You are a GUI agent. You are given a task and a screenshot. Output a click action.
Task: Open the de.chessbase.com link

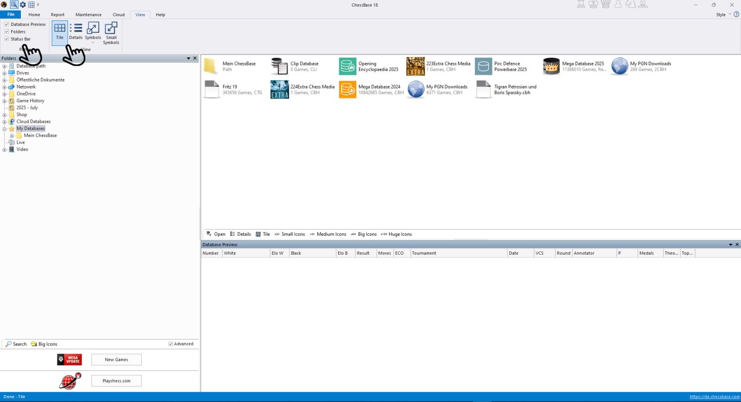[x=714, y=397]
